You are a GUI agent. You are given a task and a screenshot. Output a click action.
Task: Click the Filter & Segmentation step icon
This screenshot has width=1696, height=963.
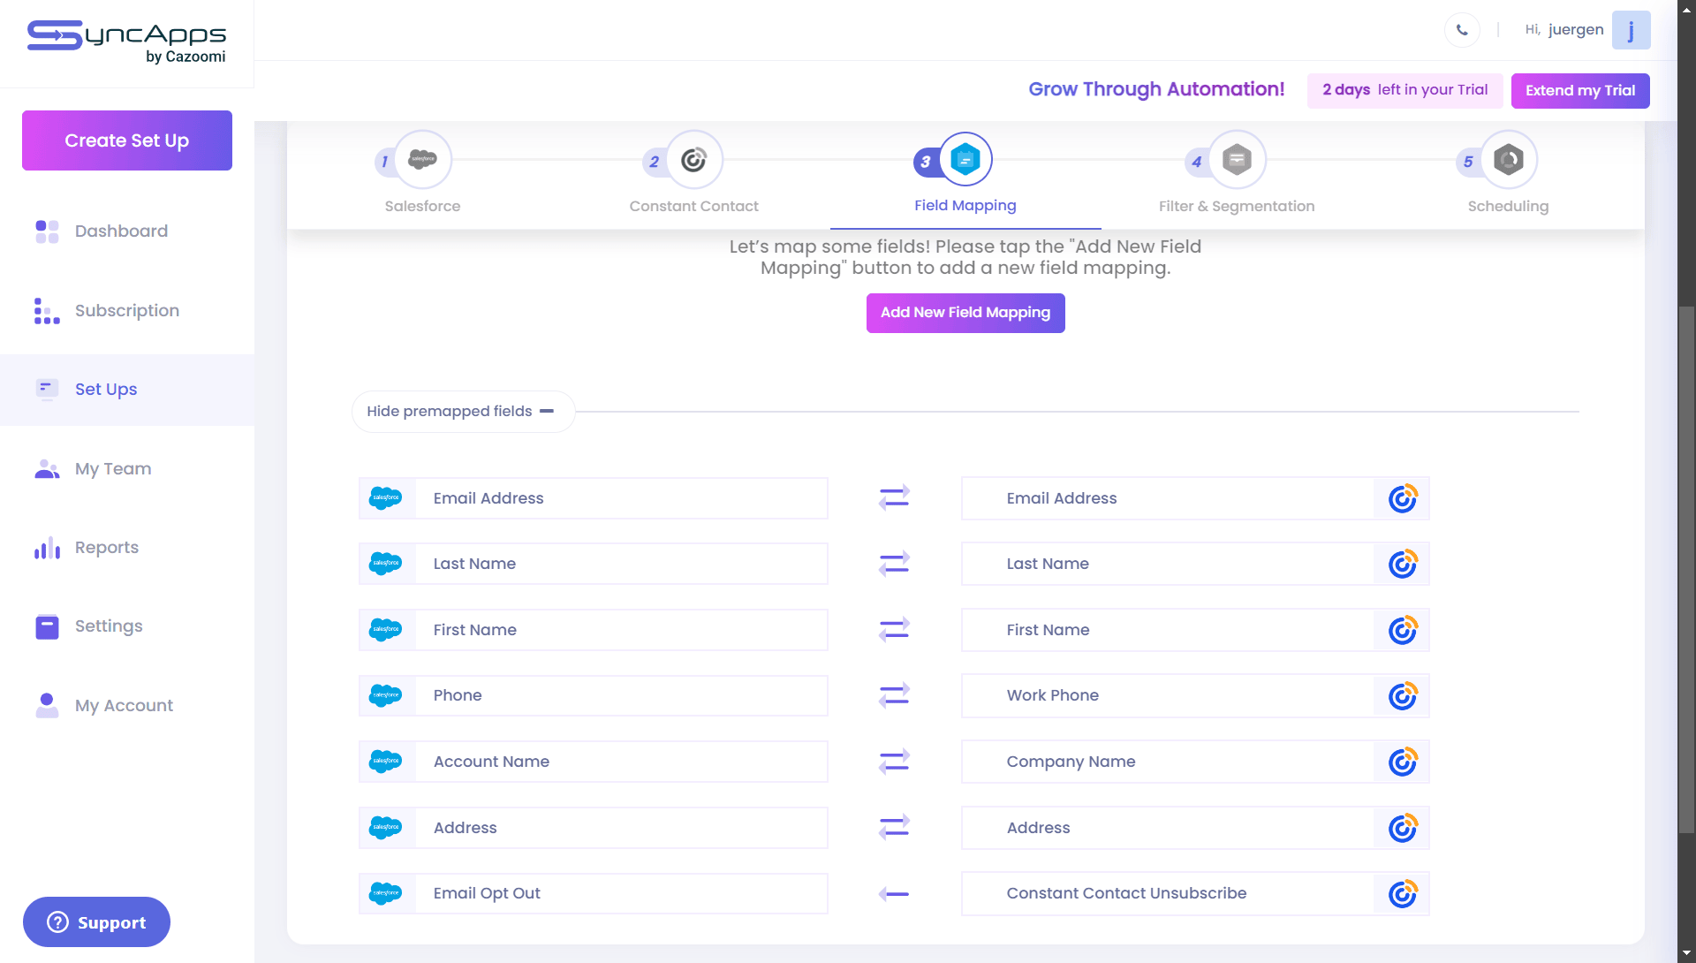coord(1237,159)
